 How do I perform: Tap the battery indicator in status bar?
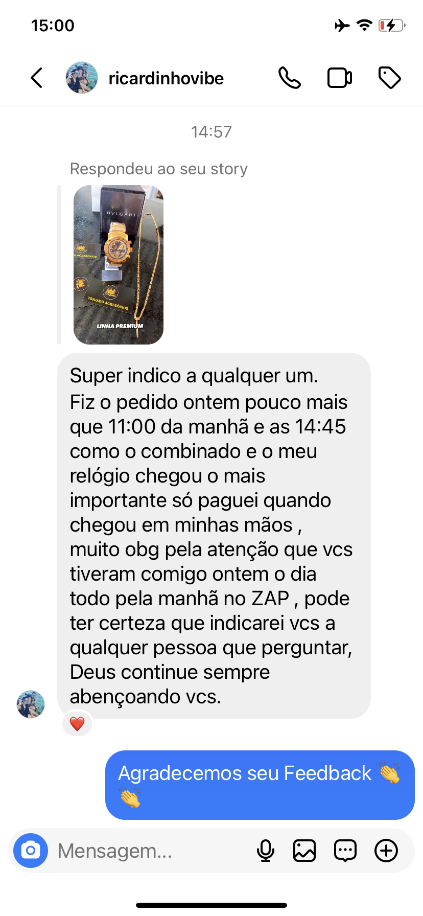[x=392, y=25]
